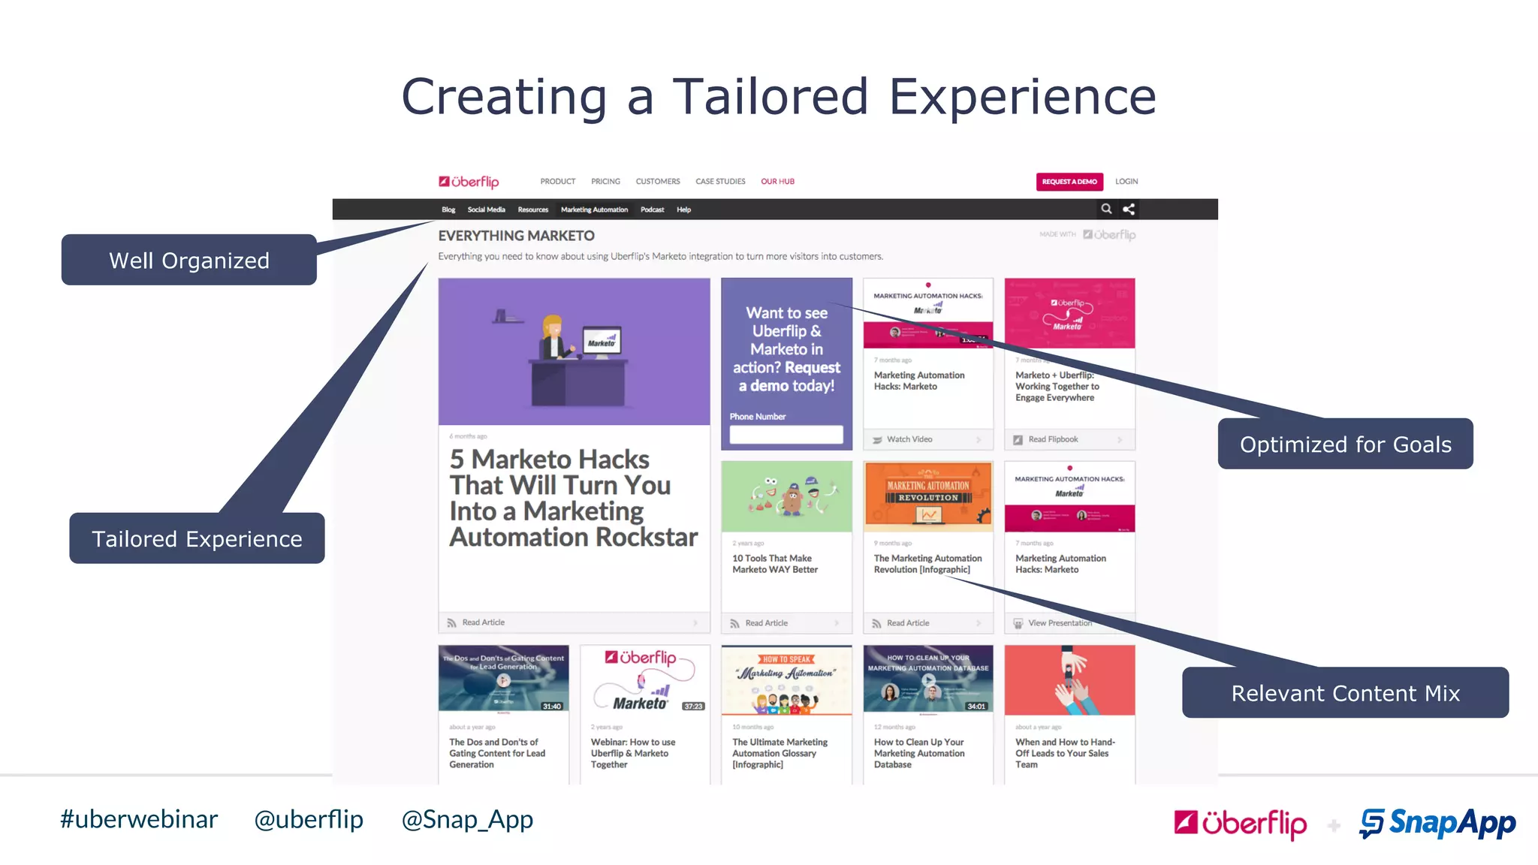Viewport: 1538px width, 865px height.
Task: Click the 'Webinar: How to use Uberflip & Marketo Together' title
Action: [x=633, y=753]
